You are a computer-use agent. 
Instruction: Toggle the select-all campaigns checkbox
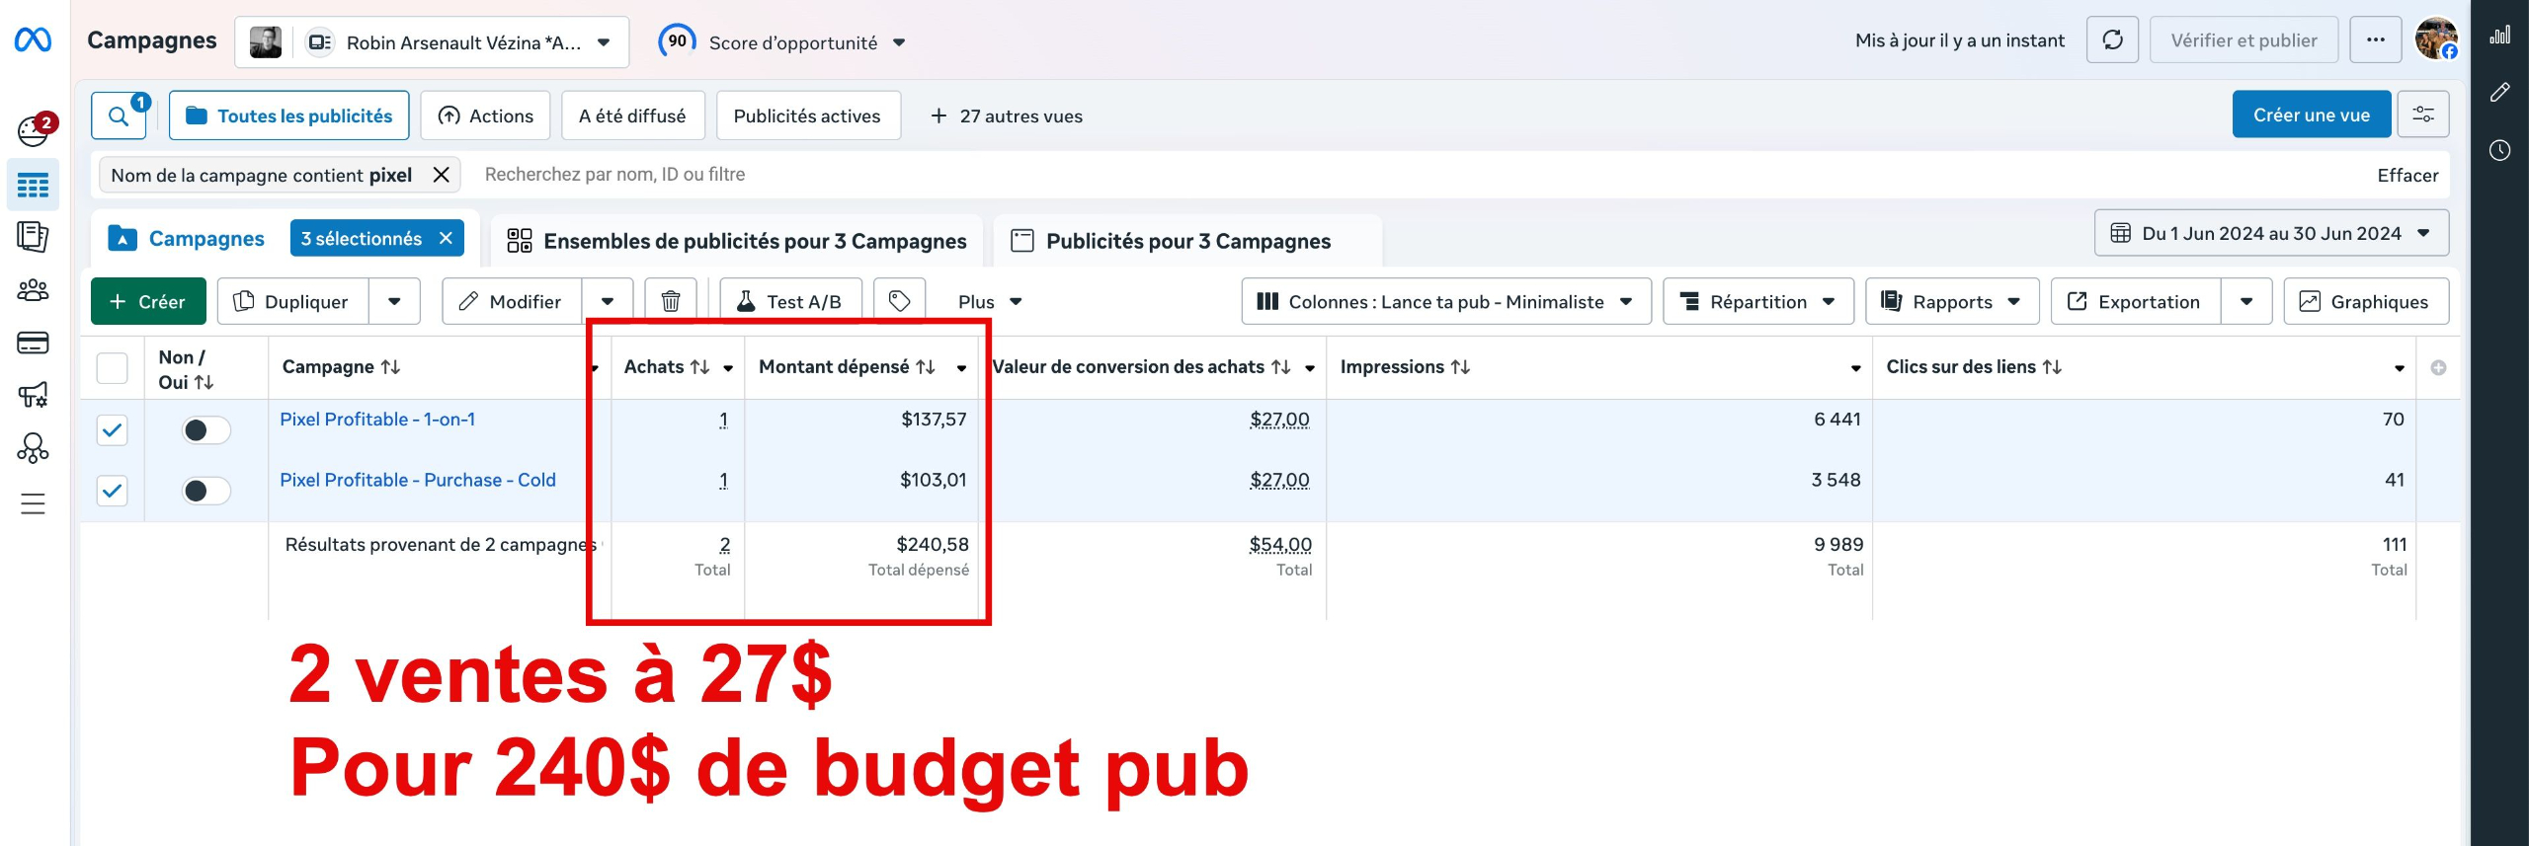[x=113, y=368]
